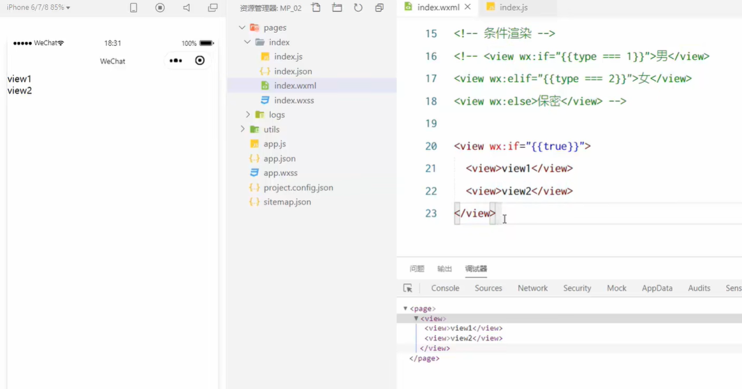Open the Security debugger tab
The height and width of the screenshot is (389, 742).
tap(577, 288)
